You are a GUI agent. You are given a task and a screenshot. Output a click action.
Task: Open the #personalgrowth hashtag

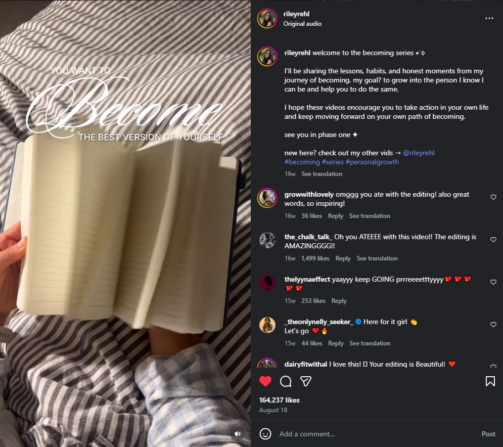tap(372, 162)
